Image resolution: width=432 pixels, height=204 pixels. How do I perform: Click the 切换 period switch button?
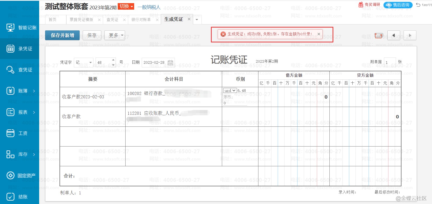coord(126,7)
